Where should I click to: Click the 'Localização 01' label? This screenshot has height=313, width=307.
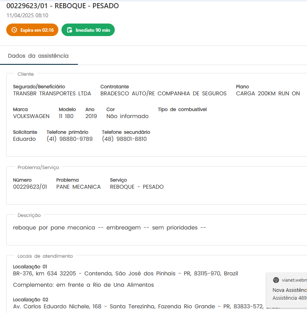click(30, 267)
